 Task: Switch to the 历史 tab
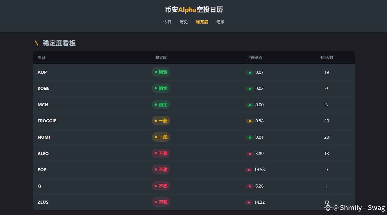tap(184, 22)
